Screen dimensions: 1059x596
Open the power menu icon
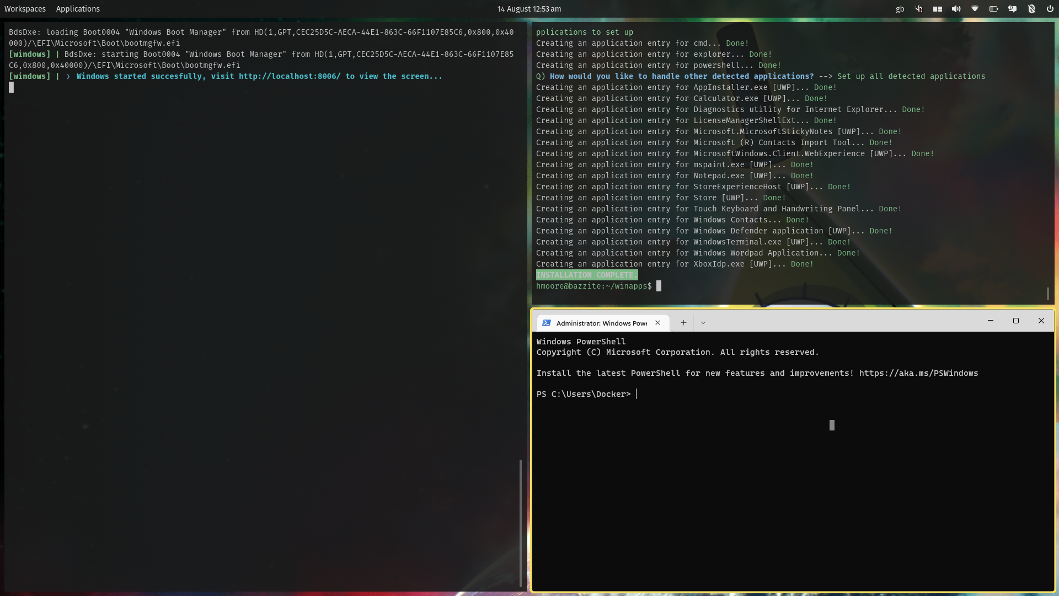coord(1050,9)
